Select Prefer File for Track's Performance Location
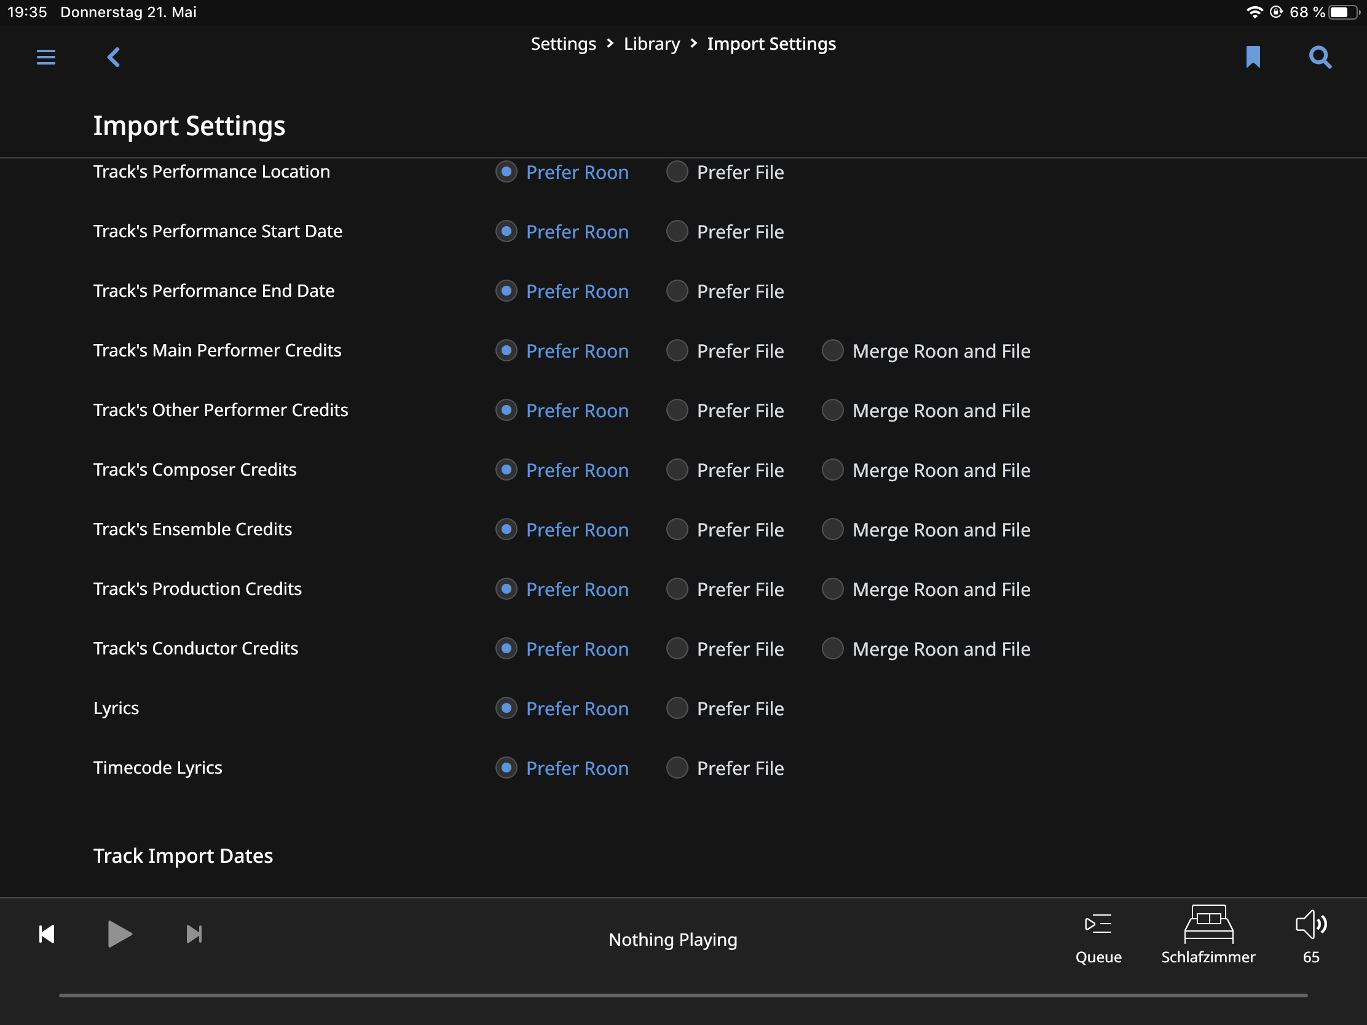 pyautogui.click(x=725, y=172)
